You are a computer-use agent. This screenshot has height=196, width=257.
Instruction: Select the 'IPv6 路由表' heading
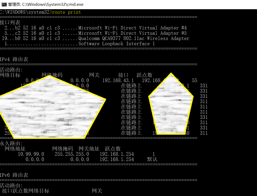click(x=14, y=175)
